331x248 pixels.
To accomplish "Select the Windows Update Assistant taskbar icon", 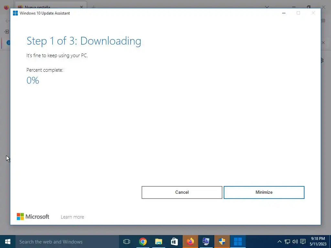I will point(238,242).
